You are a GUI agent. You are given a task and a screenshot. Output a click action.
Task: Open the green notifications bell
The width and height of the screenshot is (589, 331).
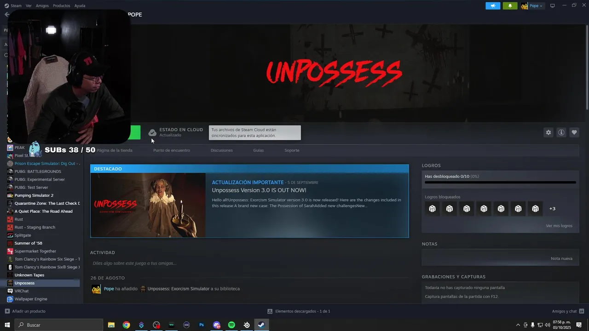coord(510,6)
